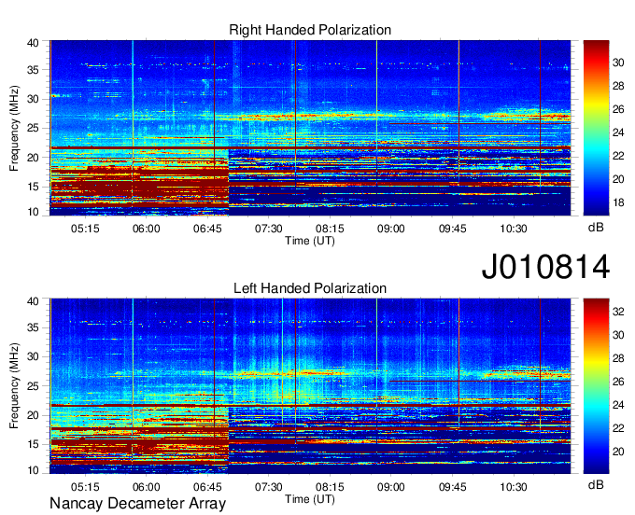
Task: Click the 08:15 tick of the Left Handed plot
Action: click(x=330, y=487)
